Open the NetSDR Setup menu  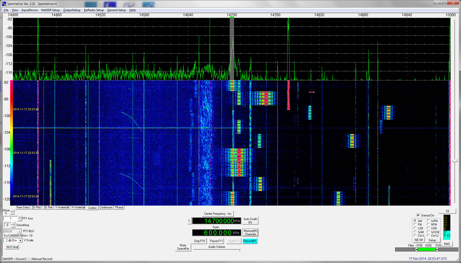(x=50, y=10)
